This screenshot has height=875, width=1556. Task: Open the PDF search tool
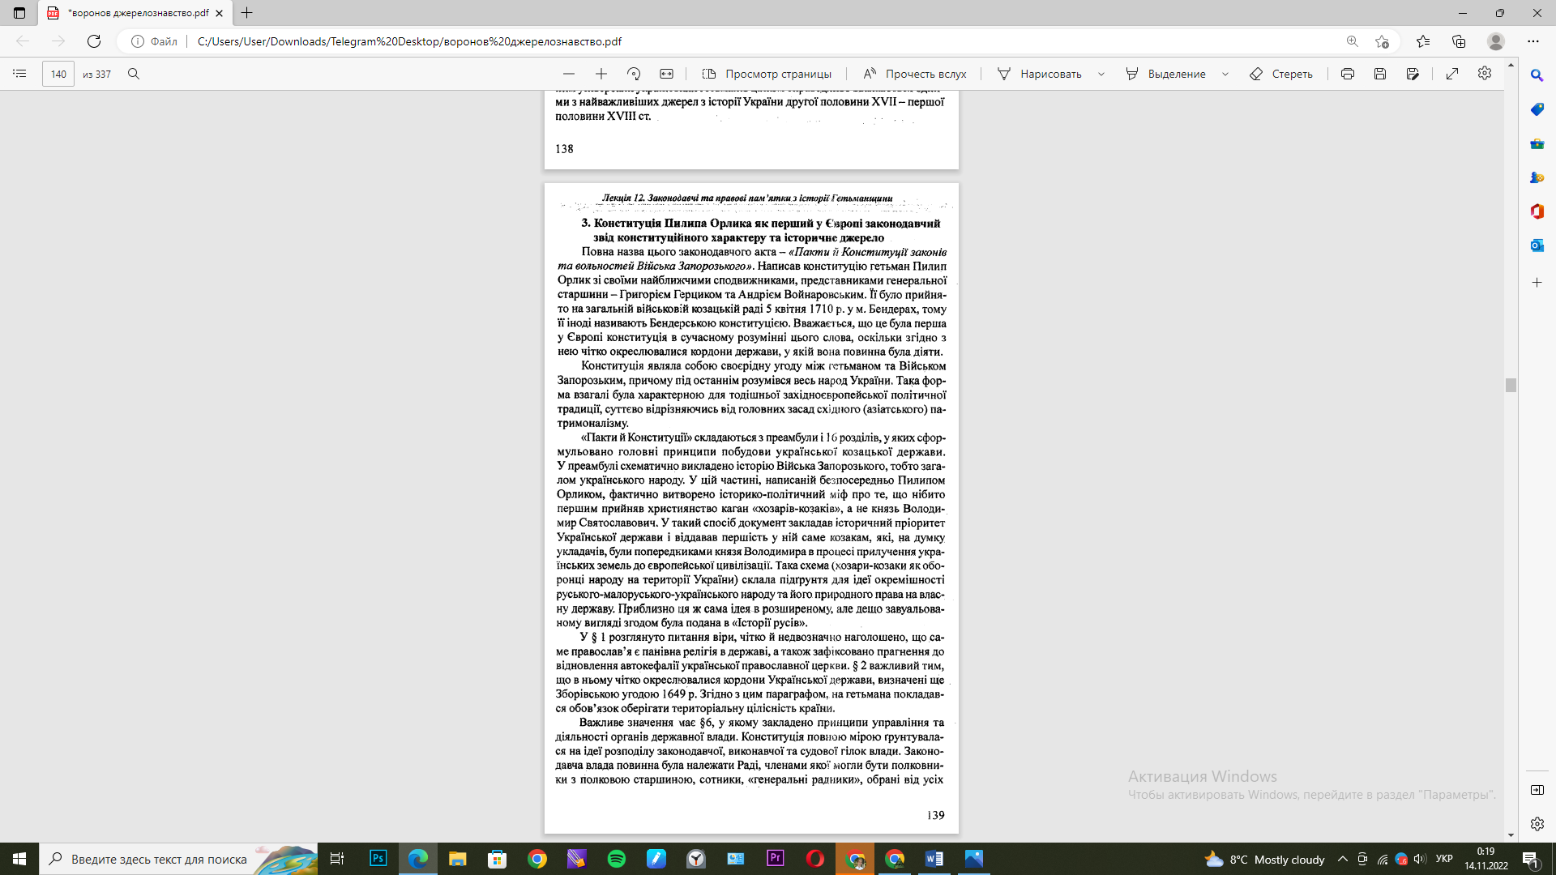click(x=134, y=74)
